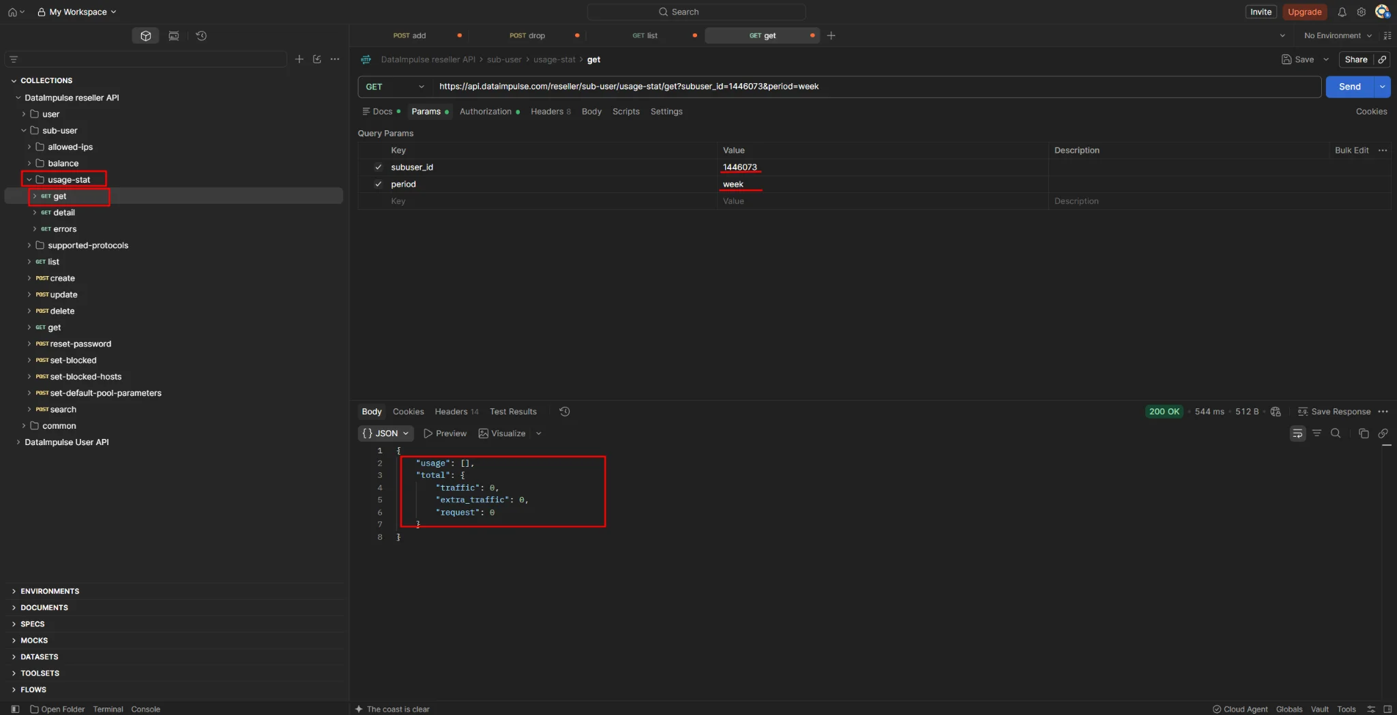Toggle sidebar icon in status bar
Image resolution: width=1397 pixels, height=715 pixels.
pos(15,709)
